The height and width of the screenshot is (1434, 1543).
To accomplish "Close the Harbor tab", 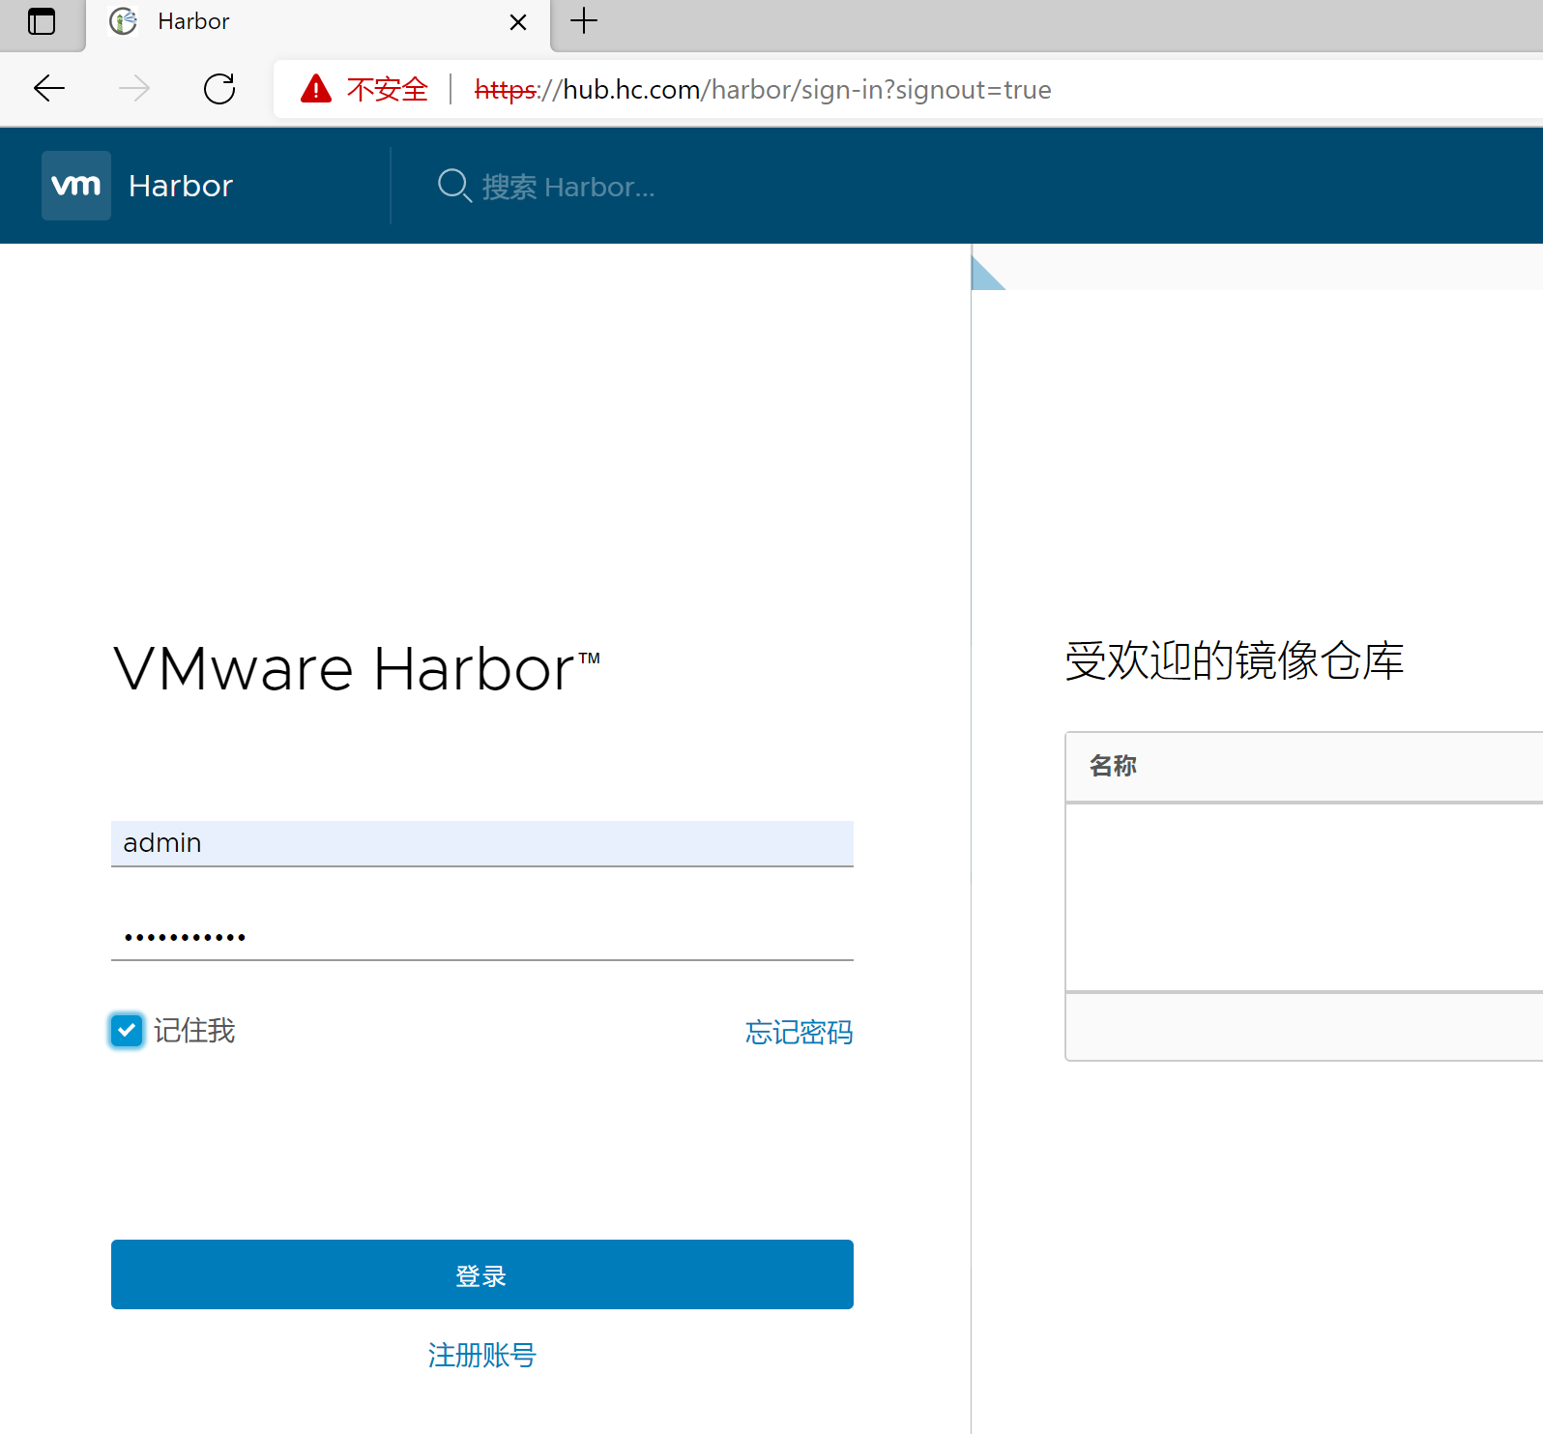I will click(518, 22).
